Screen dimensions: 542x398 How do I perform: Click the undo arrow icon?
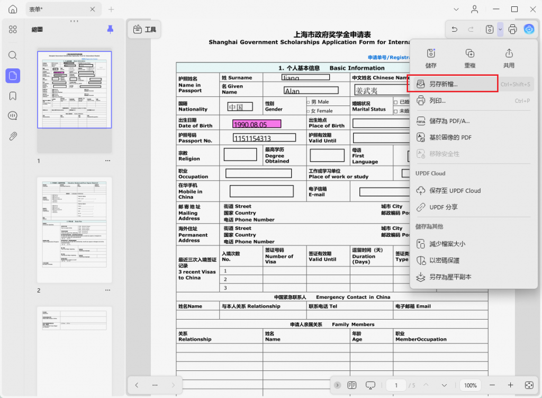point(454,30)
